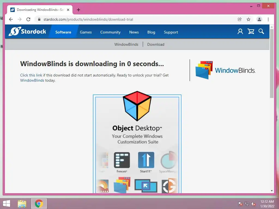Click the SpaceMonger pie chart icon

pyautogui.click(x=168, y=160)
